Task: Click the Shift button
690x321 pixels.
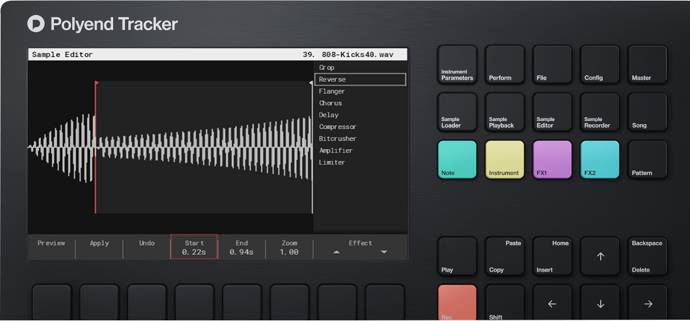Action: point(505,303)
